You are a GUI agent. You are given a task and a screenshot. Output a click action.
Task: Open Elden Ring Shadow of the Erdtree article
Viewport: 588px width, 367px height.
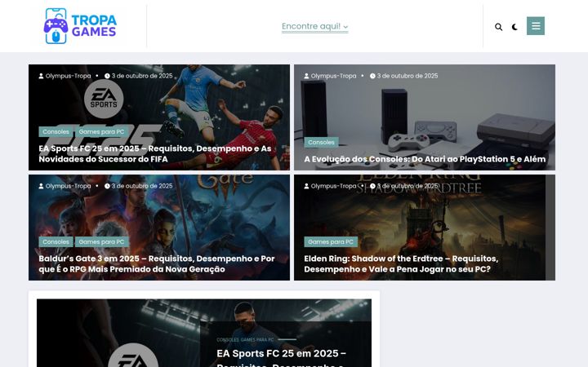[x=401, y=263]
